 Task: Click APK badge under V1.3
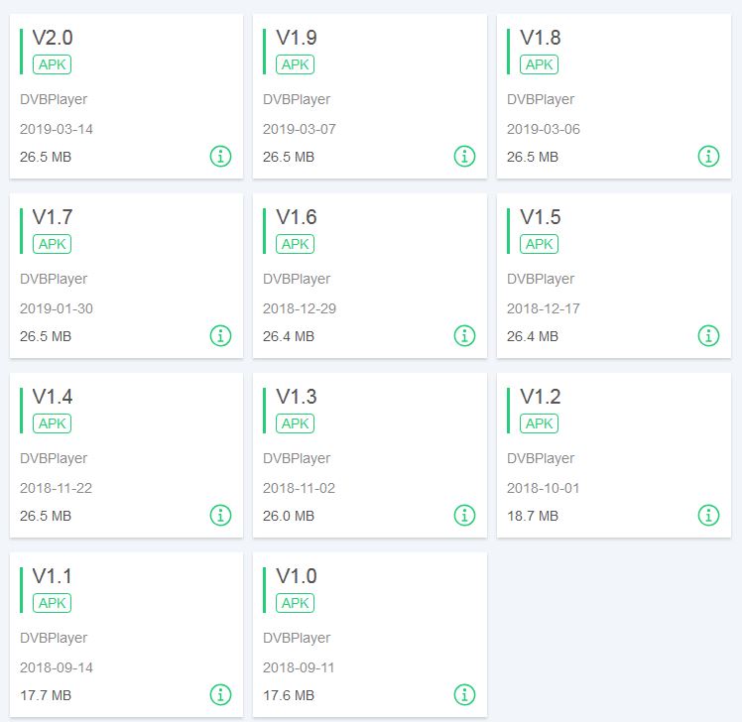[296, 423]
